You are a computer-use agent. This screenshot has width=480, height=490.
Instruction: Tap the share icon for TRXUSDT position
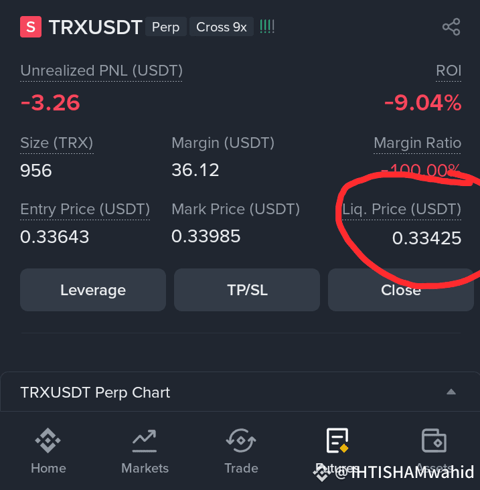451,27
